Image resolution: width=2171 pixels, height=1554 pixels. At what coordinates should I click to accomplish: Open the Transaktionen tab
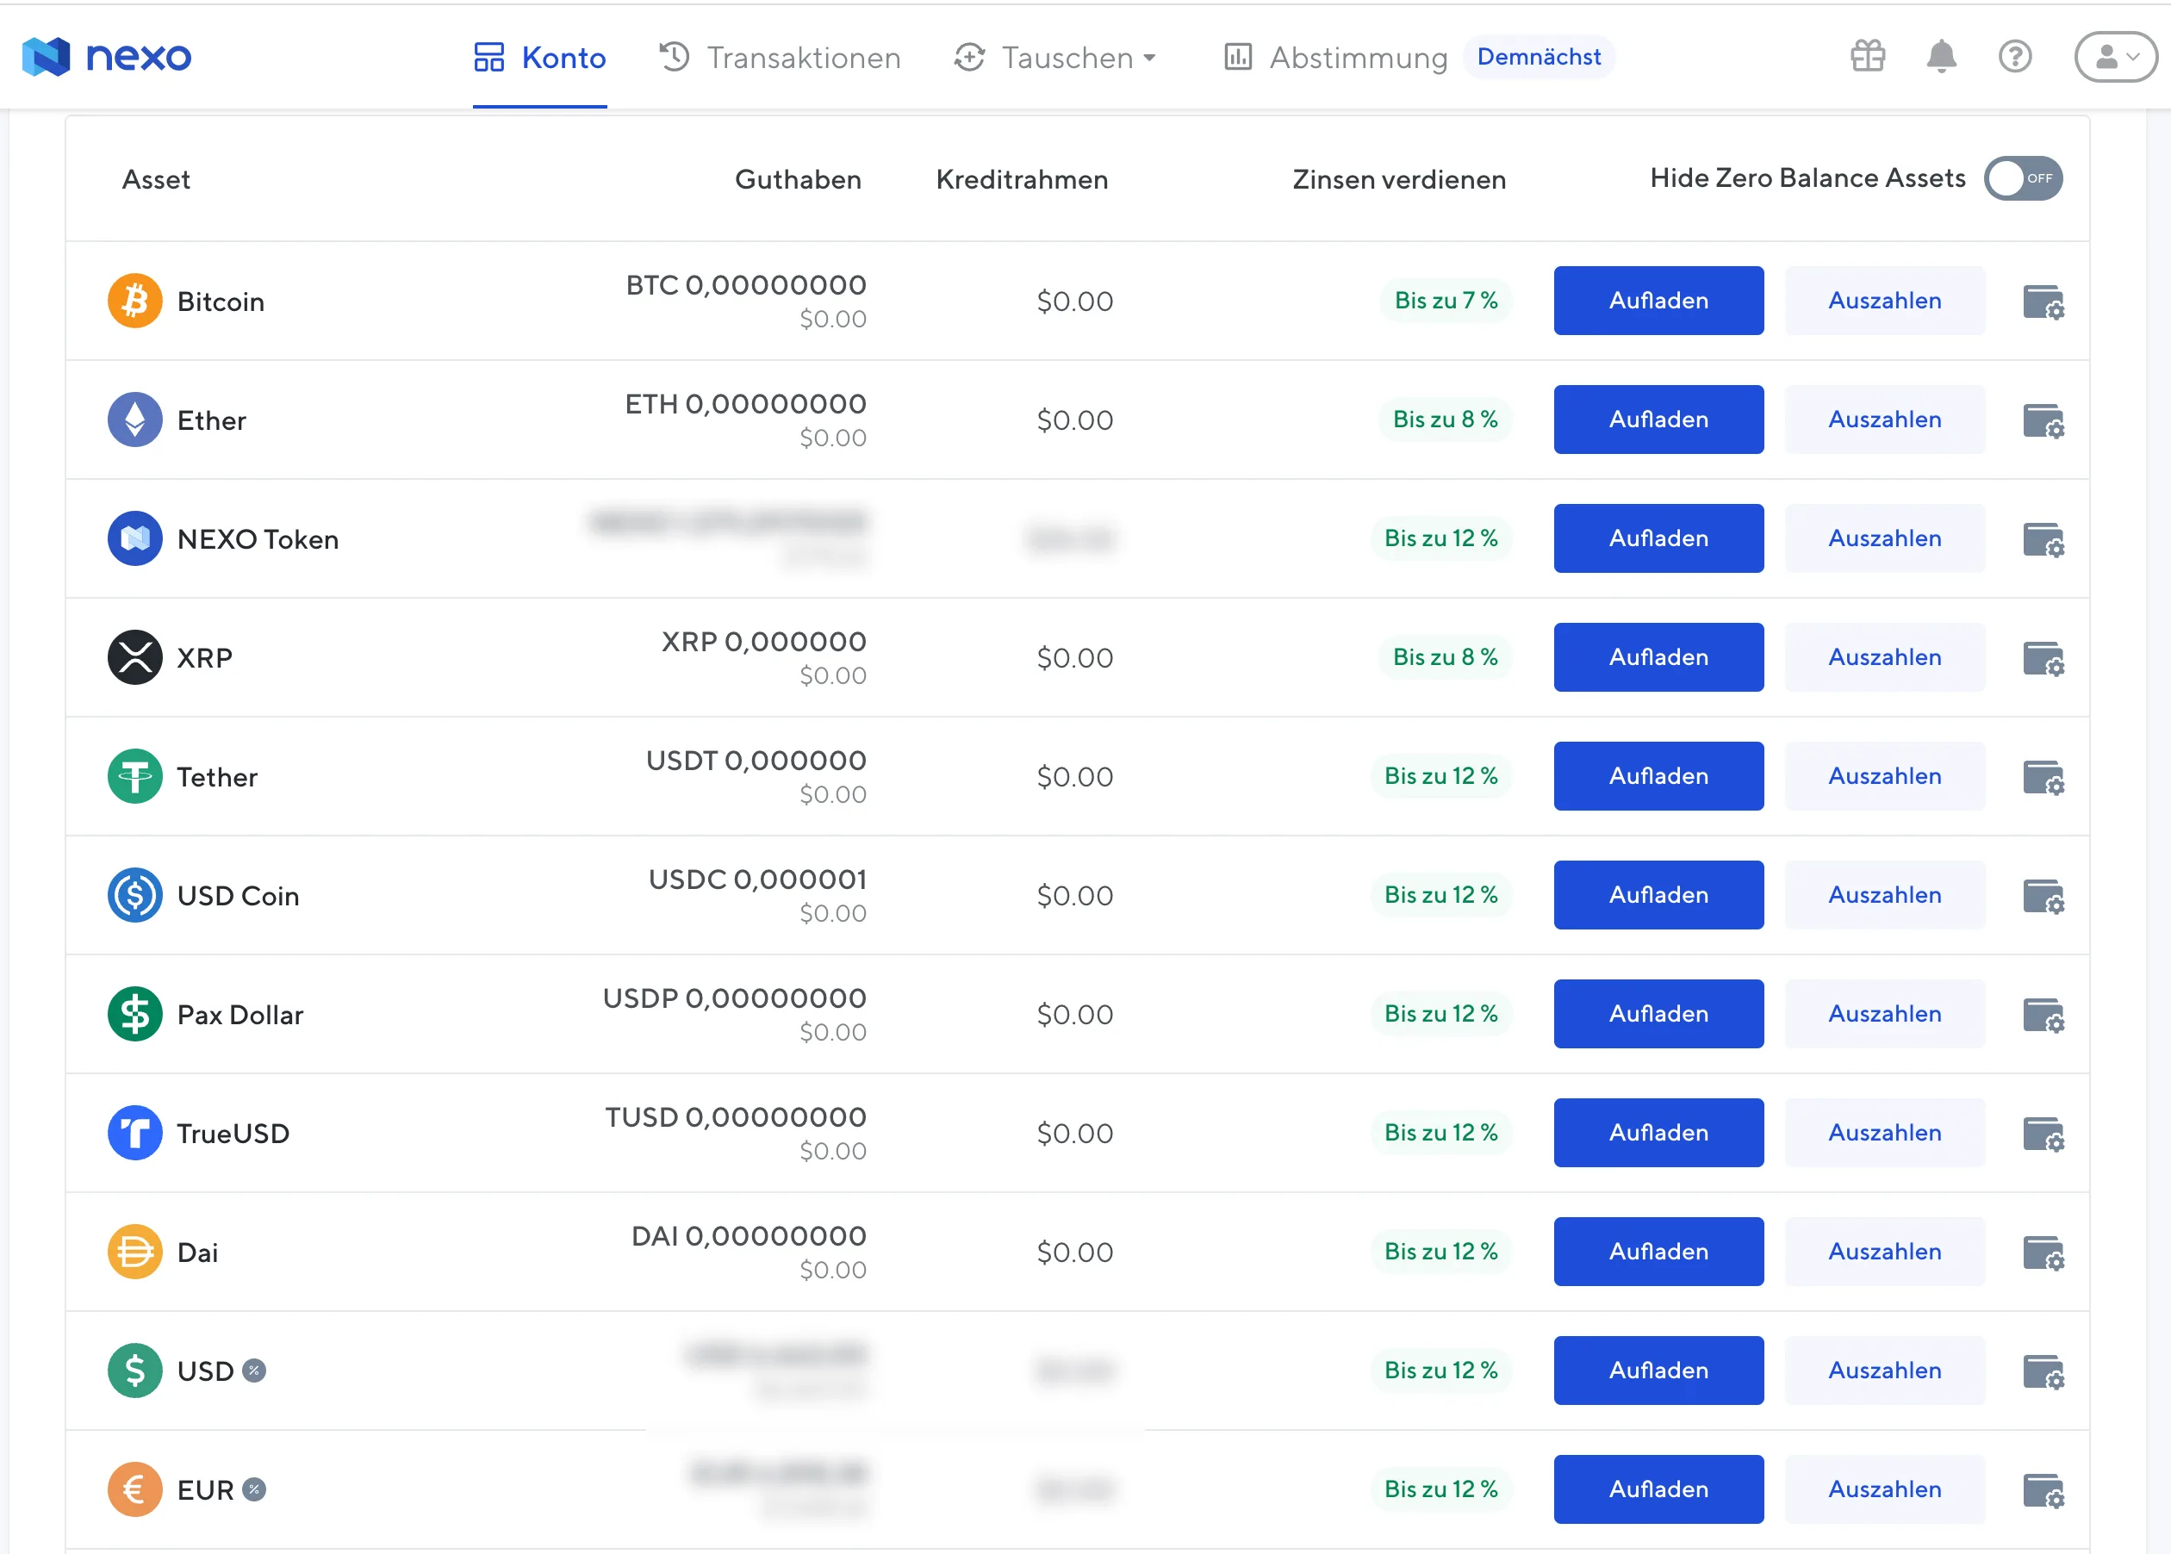[x=780, y=58]
